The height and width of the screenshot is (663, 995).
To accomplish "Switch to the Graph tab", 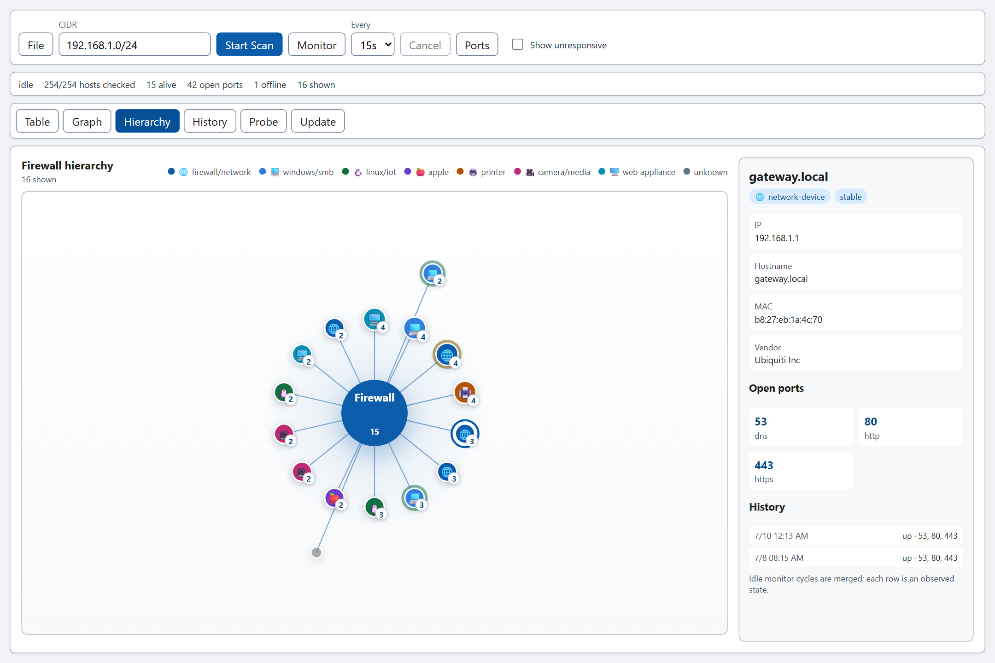I will (x=87, y=121).
